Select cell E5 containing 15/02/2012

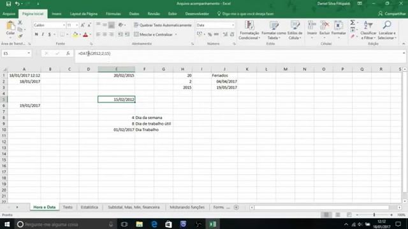[116, 99]
